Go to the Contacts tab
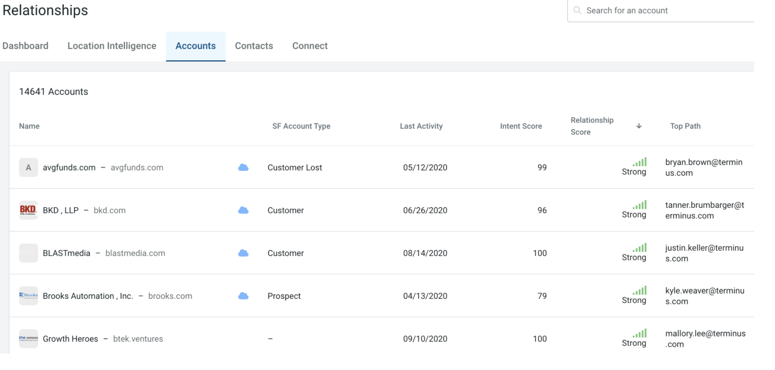This screenshot has width=775, height=370. click(254, 46)
